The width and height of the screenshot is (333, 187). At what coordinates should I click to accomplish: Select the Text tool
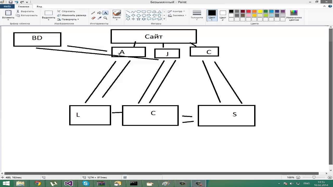pyautogui.click(x=105, y=13)
